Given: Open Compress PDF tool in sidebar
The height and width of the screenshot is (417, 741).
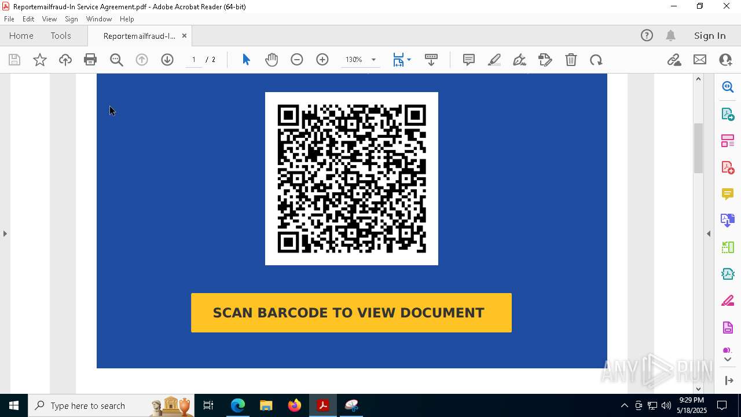Looking at the screenshot, I should [728, 273].
